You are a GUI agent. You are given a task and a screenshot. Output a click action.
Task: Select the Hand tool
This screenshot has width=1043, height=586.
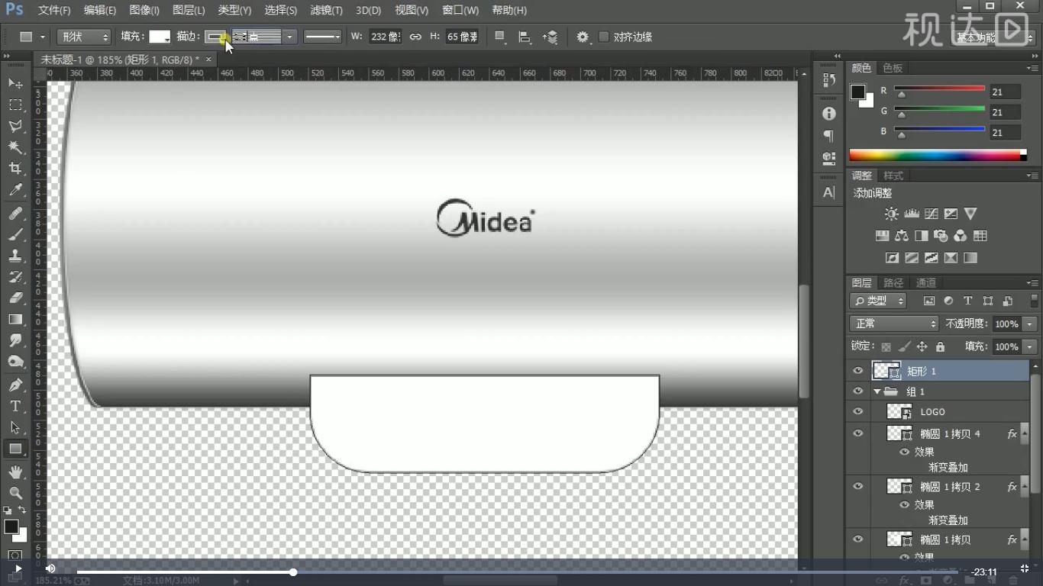click(15, 473)
